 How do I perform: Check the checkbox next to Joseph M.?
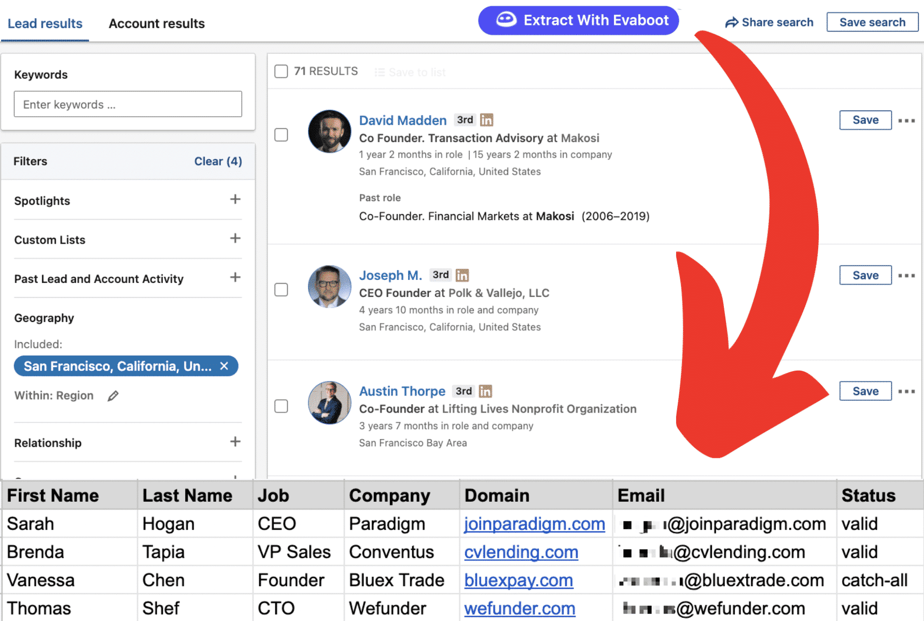pos(281,290)
